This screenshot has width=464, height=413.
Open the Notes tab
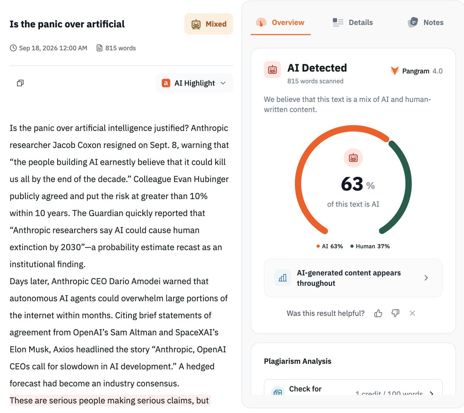click(x=425, y=22)
